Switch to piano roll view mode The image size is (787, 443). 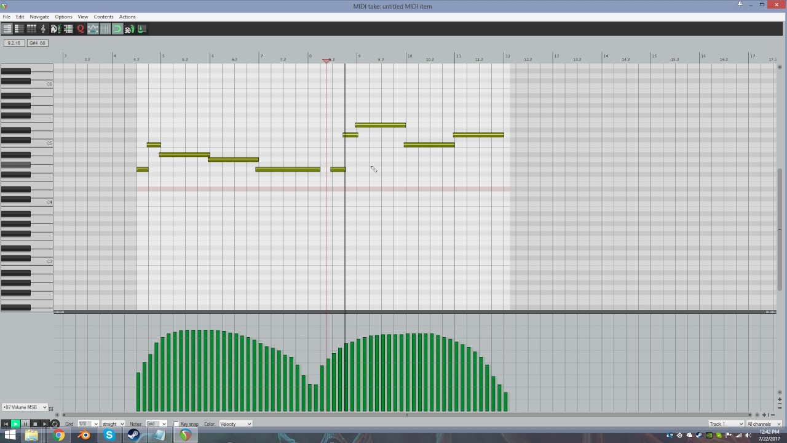tap(7, 29)
